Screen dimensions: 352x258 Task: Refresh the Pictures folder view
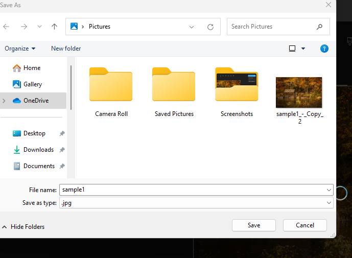[x=210, y=27]
